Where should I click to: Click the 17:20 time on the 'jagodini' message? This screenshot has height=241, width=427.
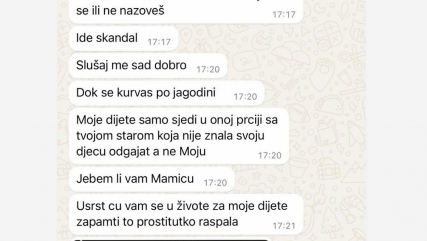pos(245,97)
